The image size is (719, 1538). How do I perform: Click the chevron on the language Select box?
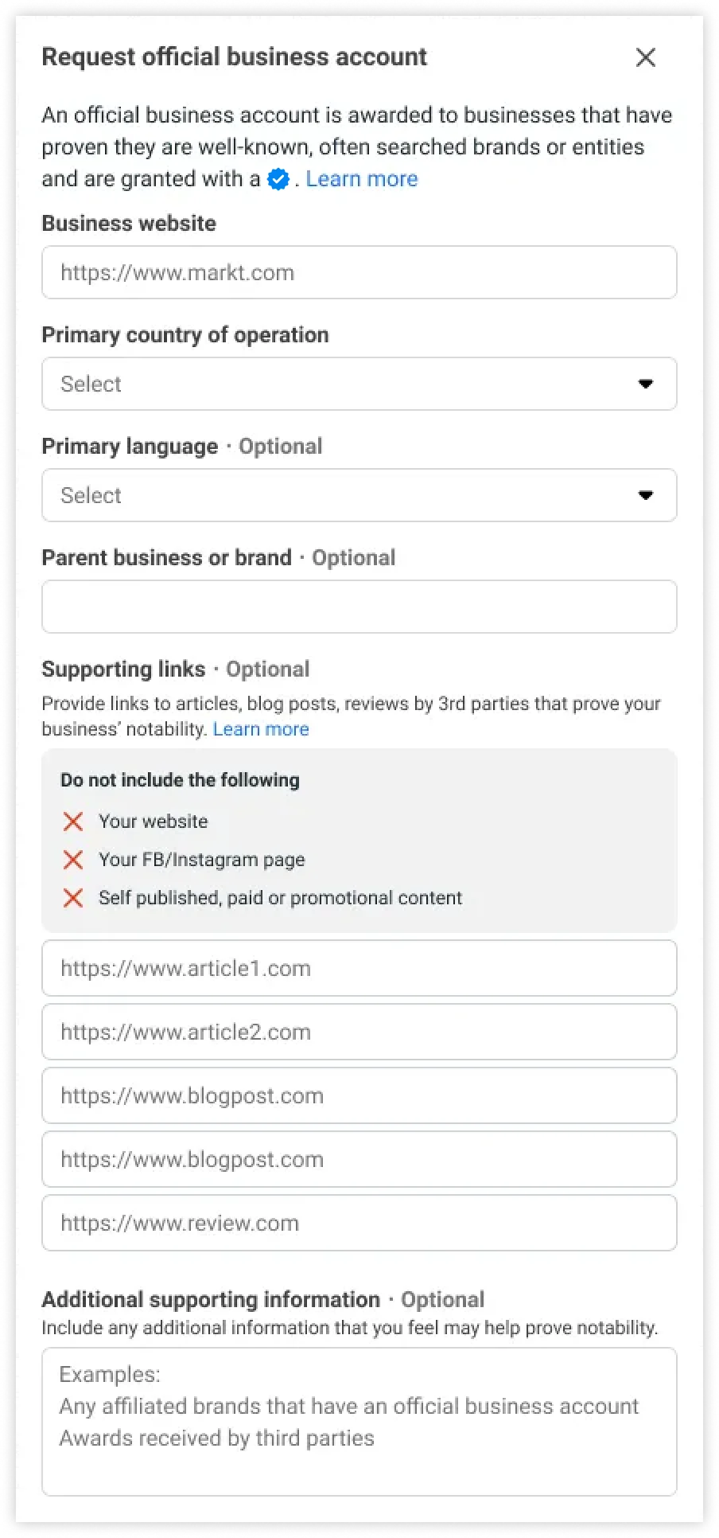pyautogui.click(x=646, y=495)
